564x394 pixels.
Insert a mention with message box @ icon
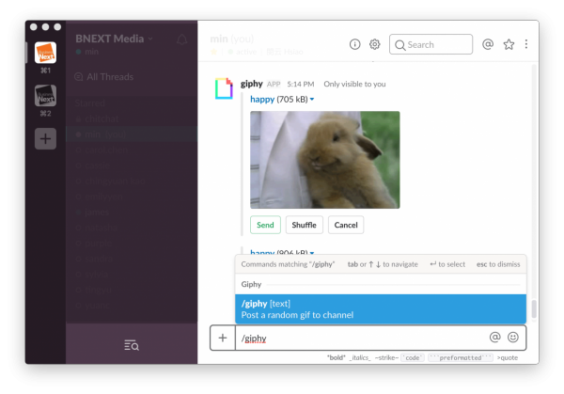495,338
